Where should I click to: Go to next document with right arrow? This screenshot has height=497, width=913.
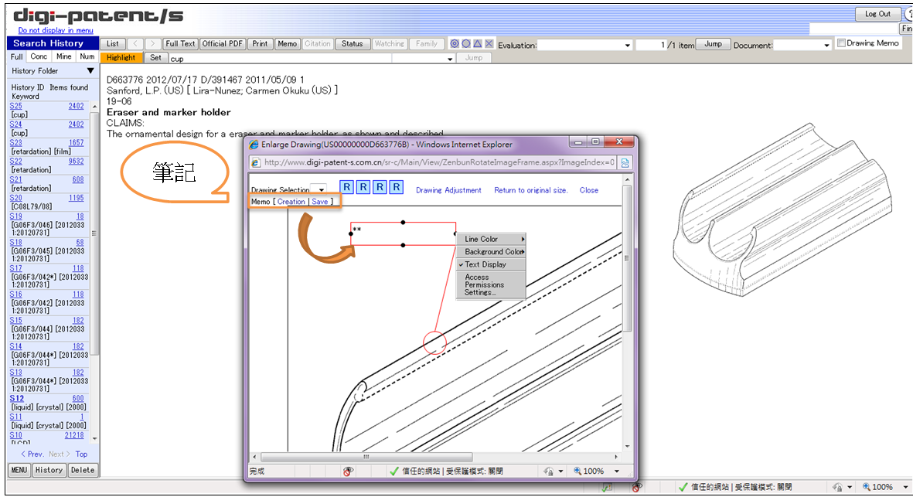153,43
